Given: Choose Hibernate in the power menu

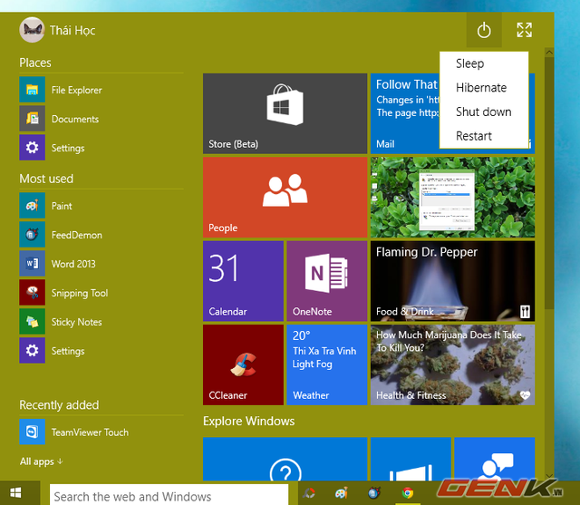Looking at the screenshot, I should click(x=484, y=88).
